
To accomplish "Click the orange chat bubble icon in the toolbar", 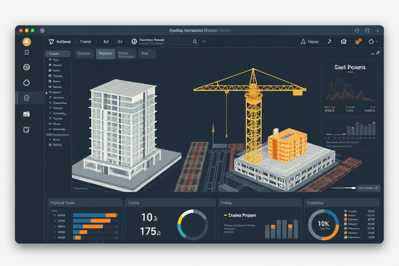I will pos(357,42).
